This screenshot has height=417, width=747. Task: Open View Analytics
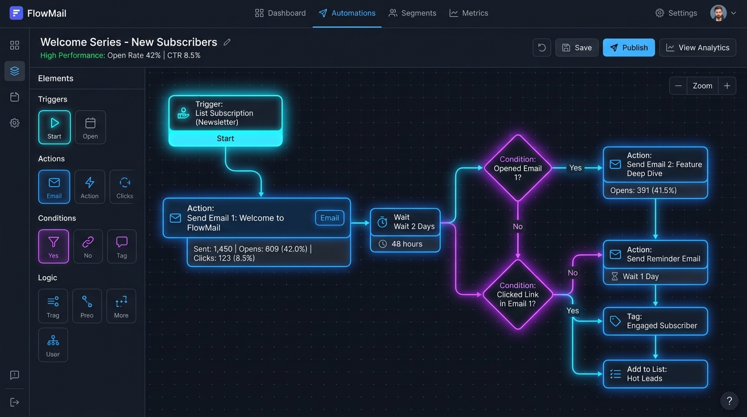click(x=698, y=48)
